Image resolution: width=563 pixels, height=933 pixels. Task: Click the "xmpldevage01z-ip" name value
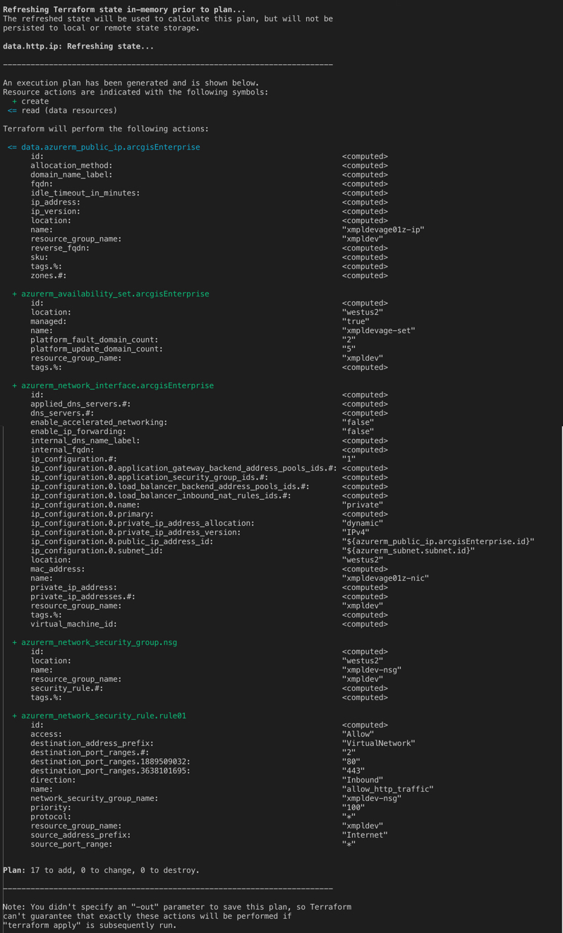pyautogui.click(x=383, y=229)
